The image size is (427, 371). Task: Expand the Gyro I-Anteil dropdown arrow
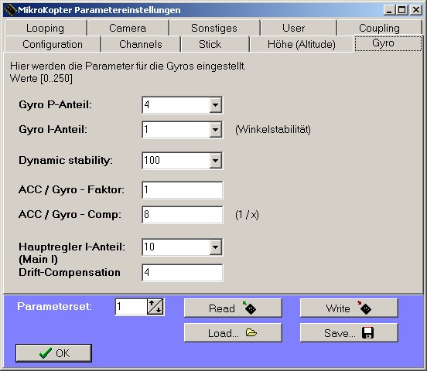coord(215,130)
